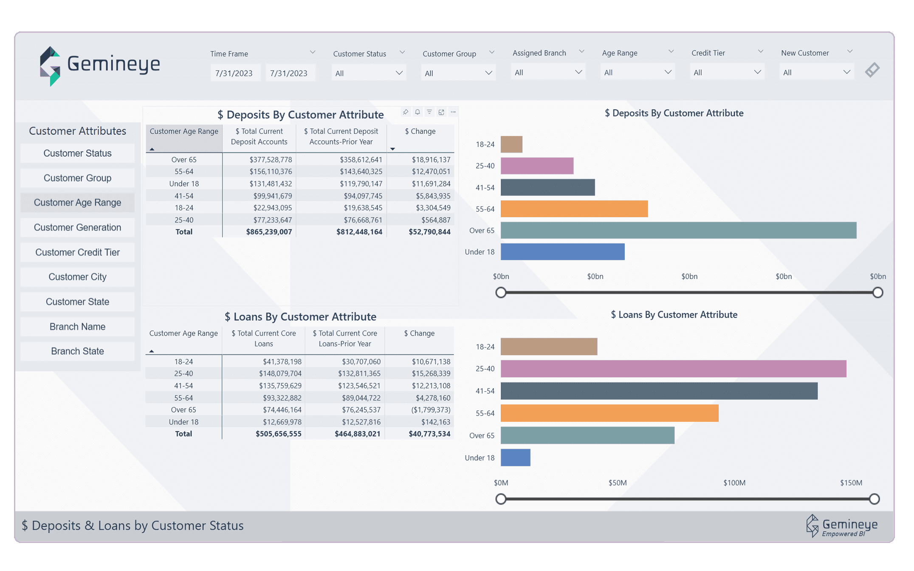Viewport: 914px width, 571px height.
Task: Click the Branch Name attribute button
Action: pyautogui.click(x=77, y=326)
